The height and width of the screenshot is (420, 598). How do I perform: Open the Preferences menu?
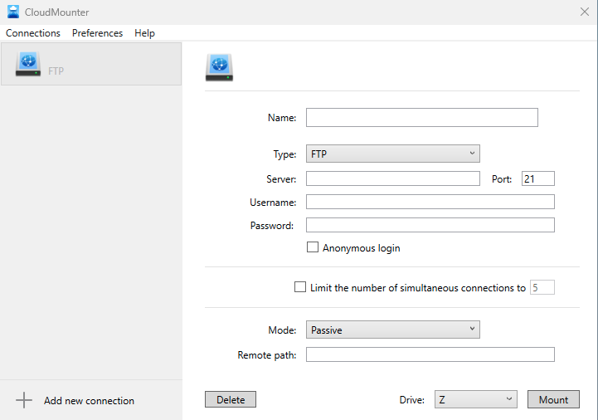tap(97, 33)
